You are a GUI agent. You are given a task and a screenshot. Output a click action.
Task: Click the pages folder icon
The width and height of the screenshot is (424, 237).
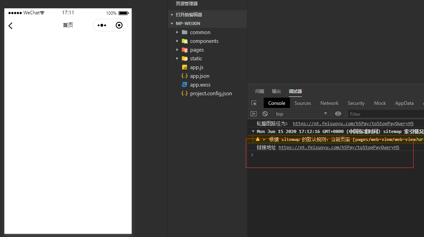click(x=185, y=50)
